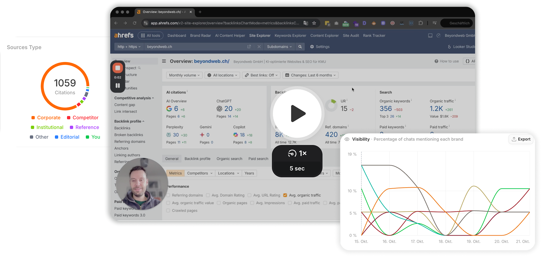Uncheck Avg. organic traffic checkbox
The image size is (542, 257).
285,195
